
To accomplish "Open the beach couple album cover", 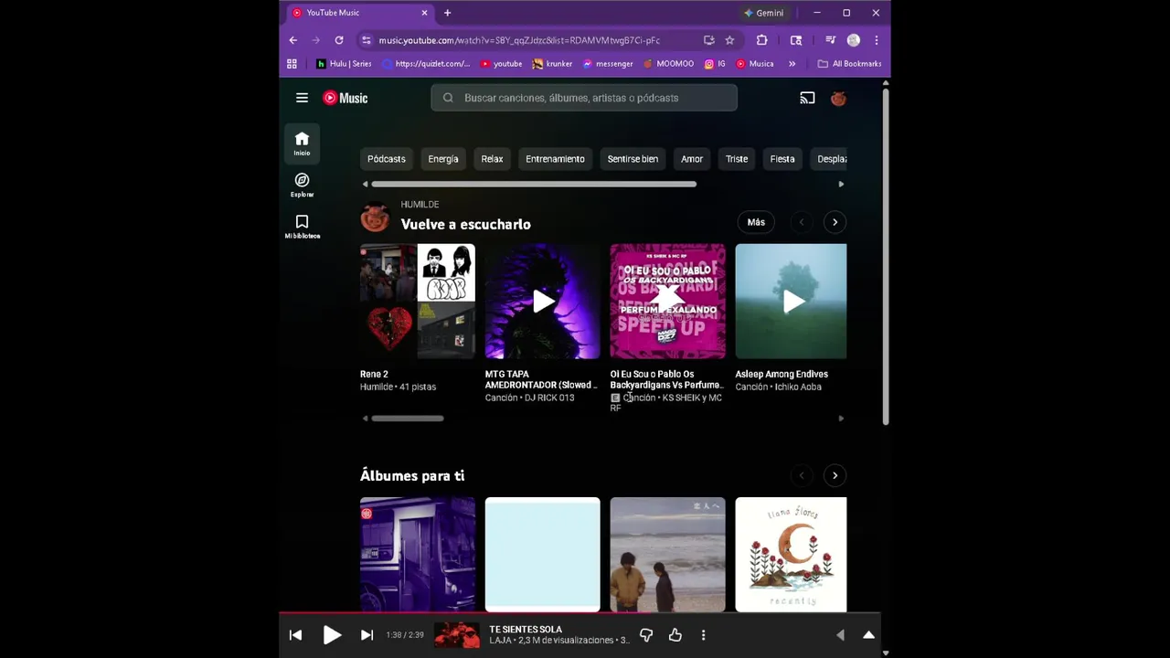I will pos(668,555).
